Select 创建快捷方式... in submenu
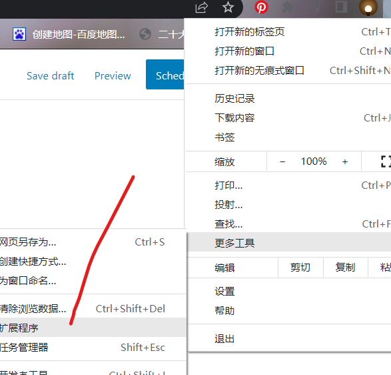Screen dimensions: 391x375 93,262
